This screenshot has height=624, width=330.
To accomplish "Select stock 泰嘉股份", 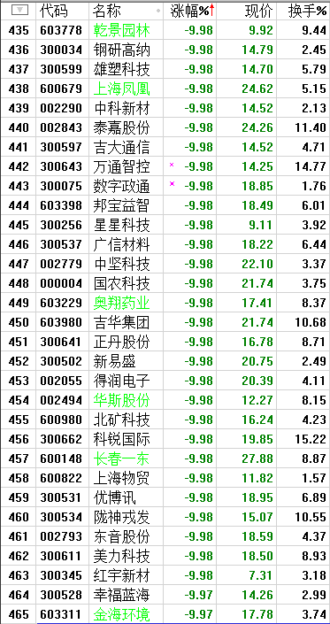I will pos(122,127).
